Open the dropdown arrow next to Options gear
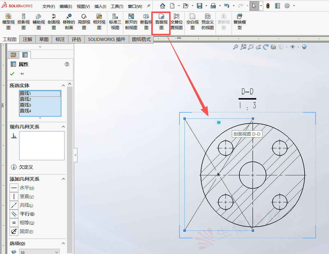329x254 pixels. pos(294,6)
